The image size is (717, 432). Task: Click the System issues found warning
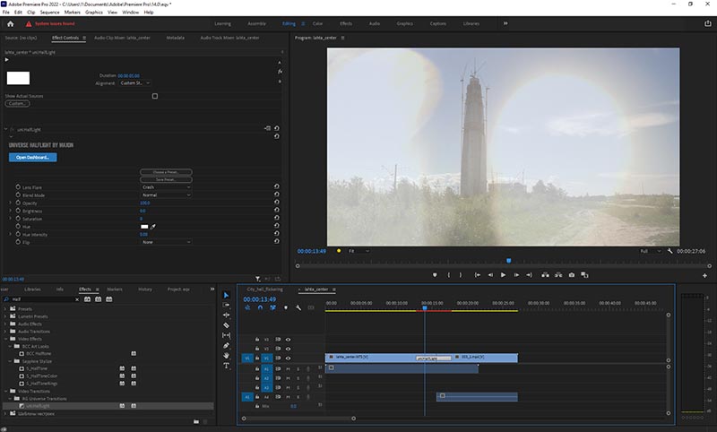click(x=50, y=24)
